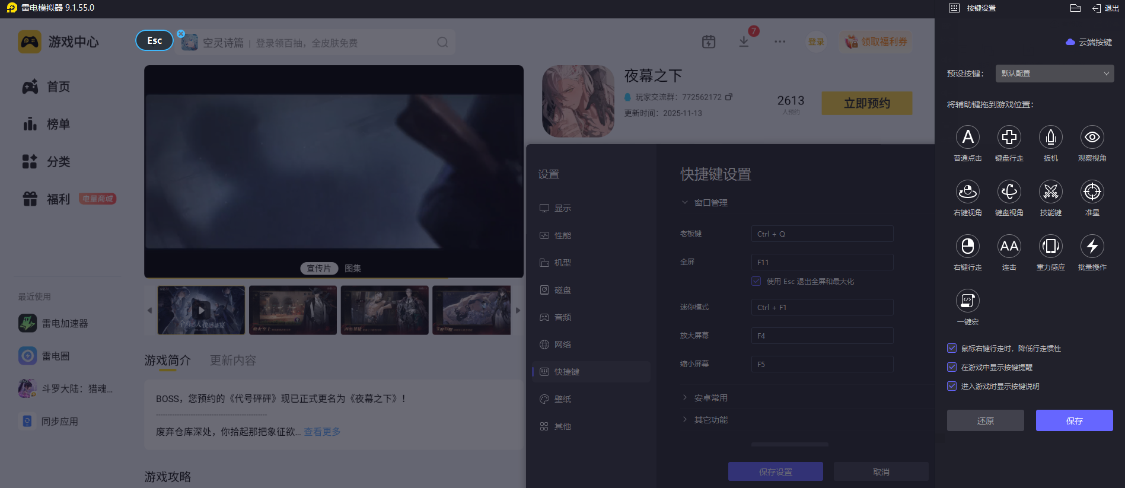
Task: Click the 保存 button in keymap panel
Action: [x=1074, y=420]
